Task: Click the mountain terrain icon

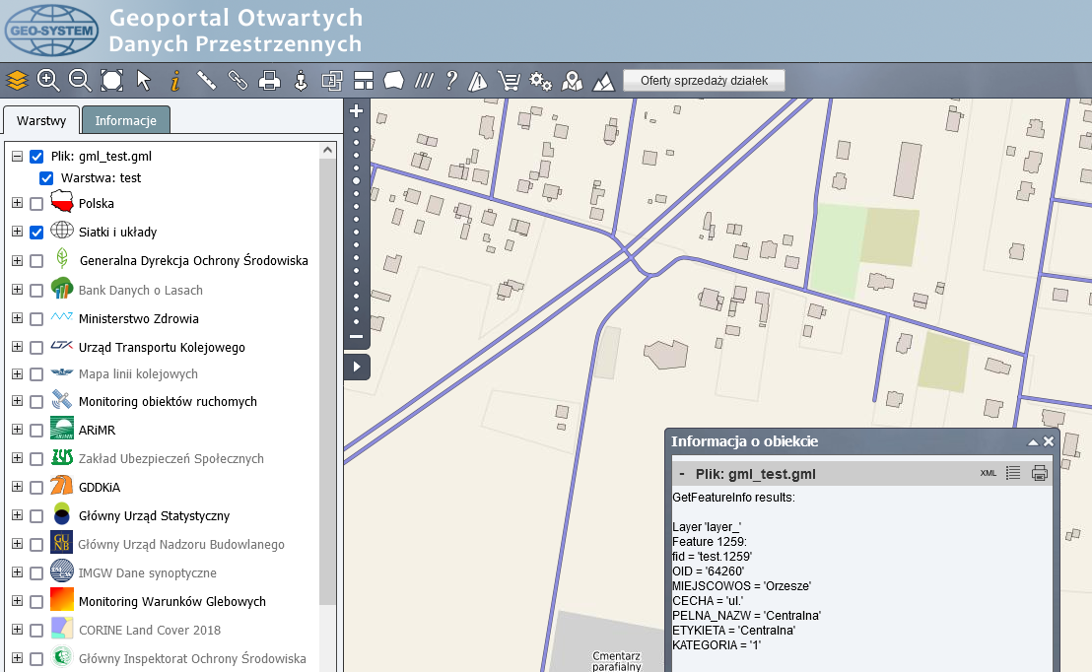Action: click(x=603, y=82)
